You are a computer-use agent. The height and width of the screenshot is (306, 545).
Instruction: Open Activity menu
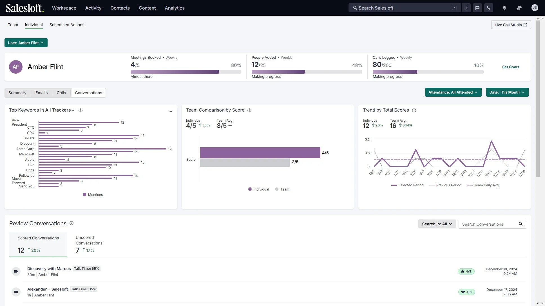(x=93, y=8)
